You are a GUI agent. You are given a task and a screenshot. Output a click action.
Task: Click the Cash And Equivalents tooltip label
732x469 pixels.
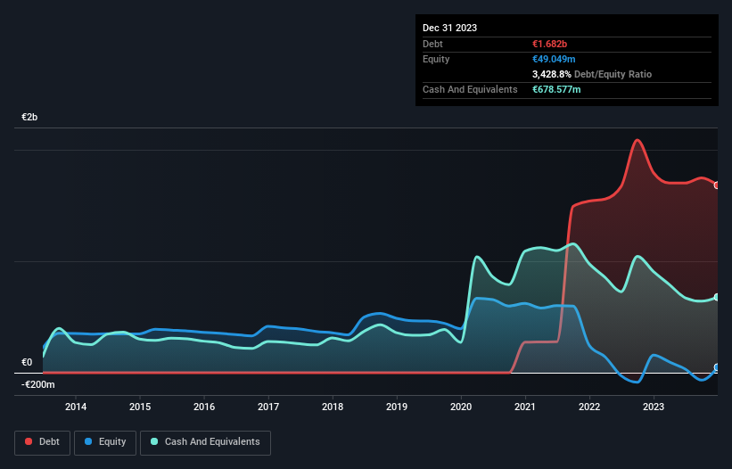[x=470, y=89]
